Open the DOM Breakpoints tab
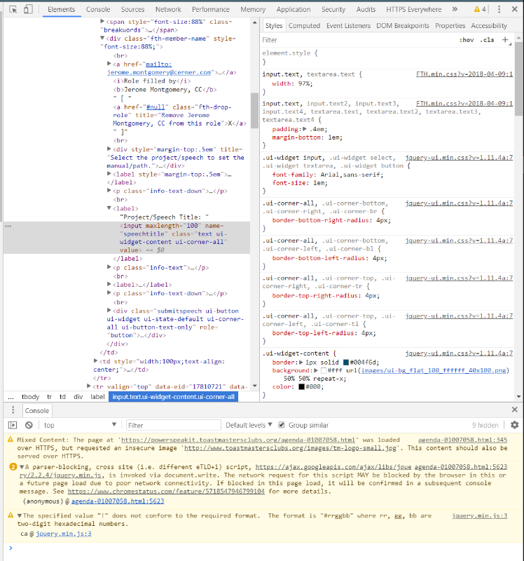 click(403, 26)
